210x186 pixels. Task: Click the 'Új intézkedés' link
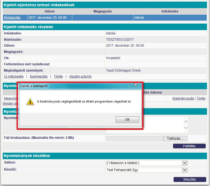[x=14, y=76]
